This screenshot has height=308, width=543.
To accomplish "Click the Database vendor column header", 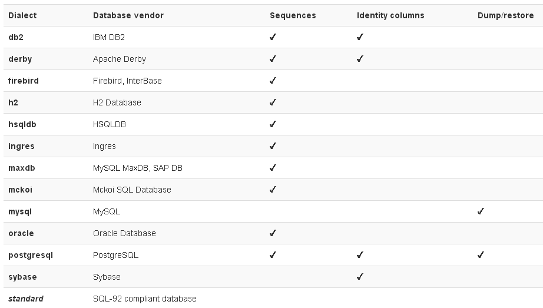I will point(128,15).
